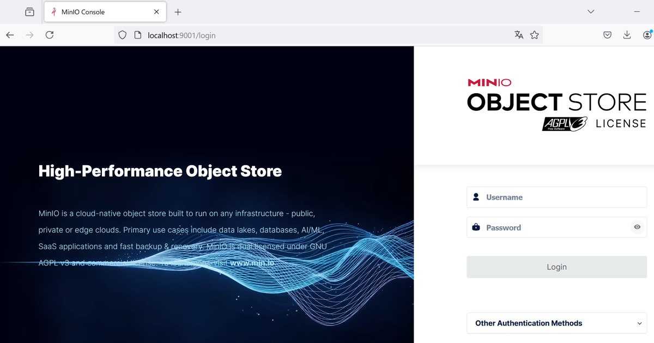This screenshot has width=654, height=343.
Task: Click the user icon in Username field
Action: tap(476, 197)
